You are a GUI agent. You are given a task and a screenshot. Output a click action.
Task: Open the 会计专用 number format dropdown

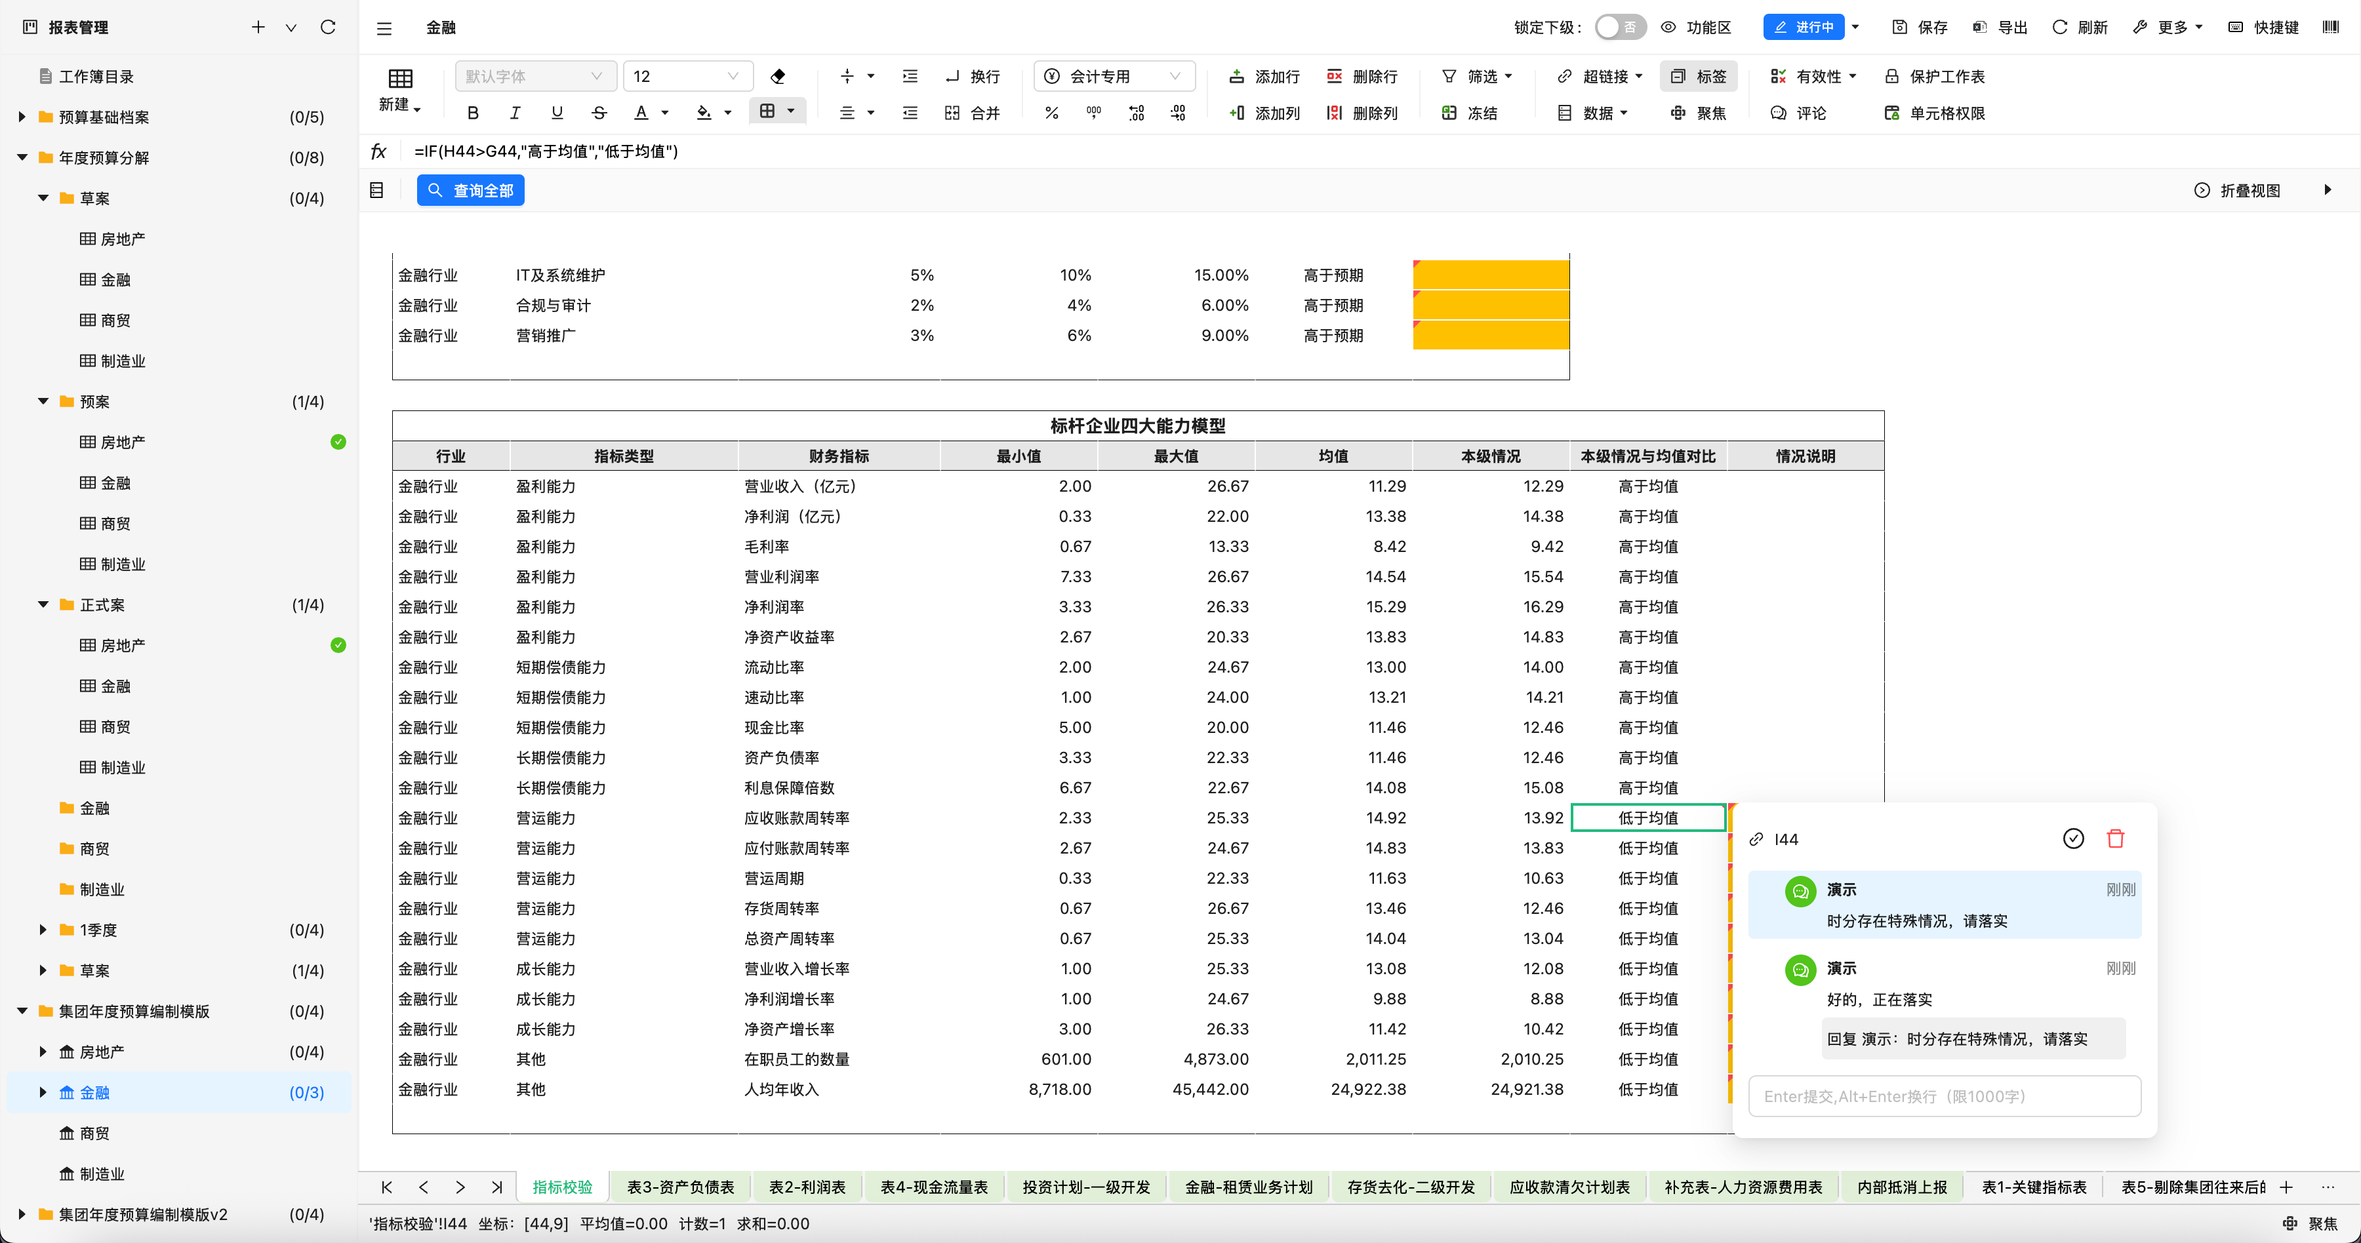coord(1114,76)
